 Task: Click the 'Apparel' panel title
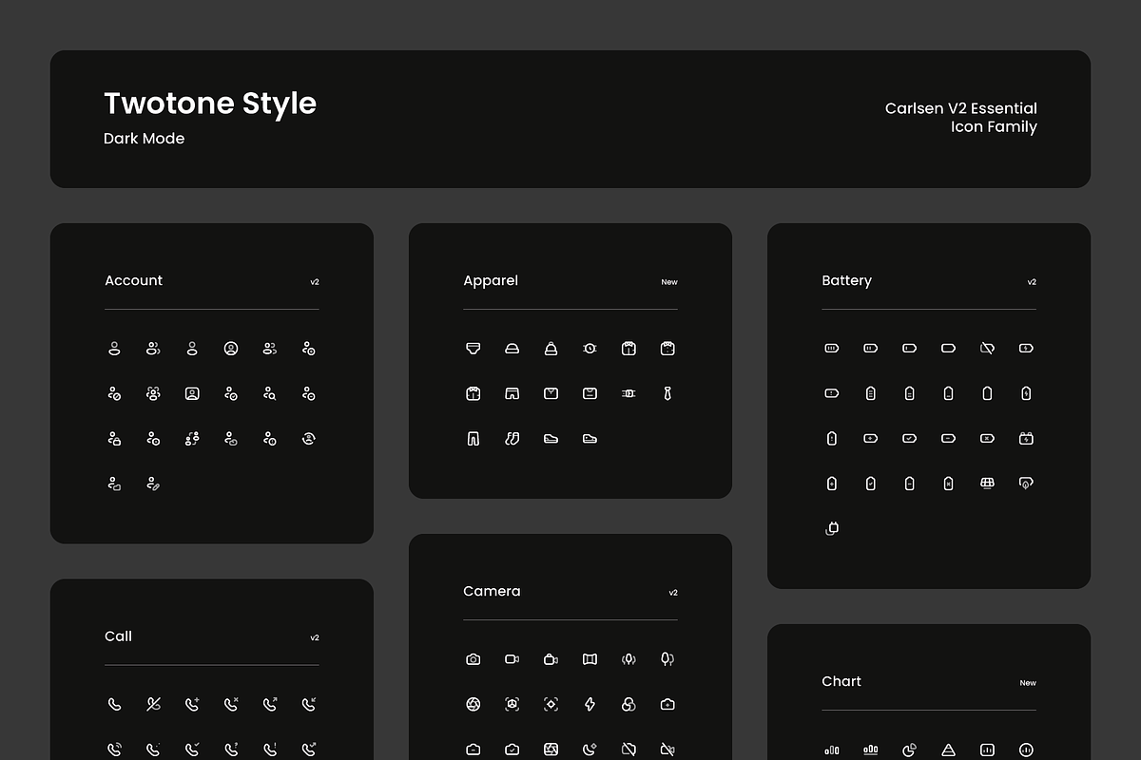coord(491,280)
